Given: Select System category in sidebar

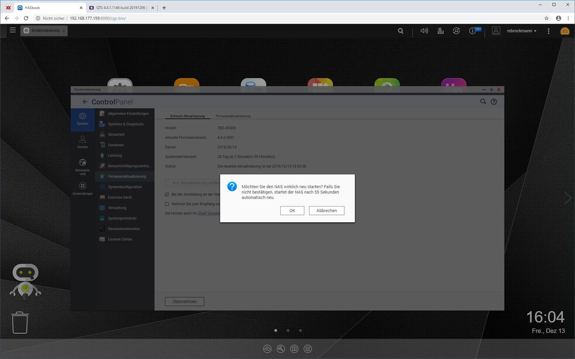Looking at the screenshot, I should coord(82,119).
